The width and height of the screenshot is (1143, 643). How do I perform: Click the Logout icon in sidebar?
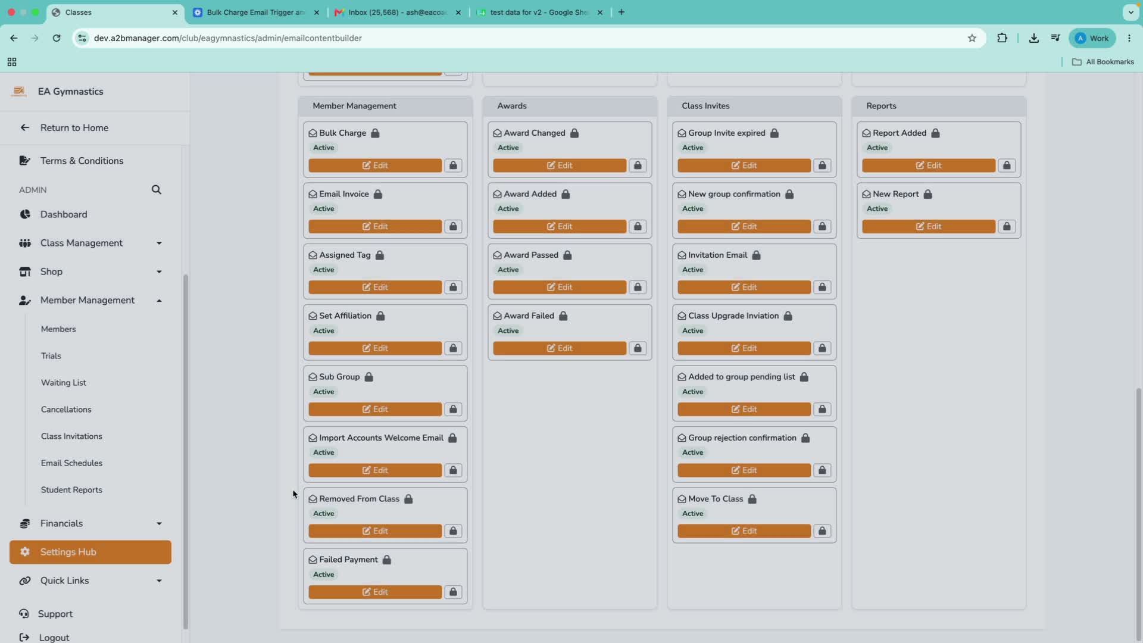[24, 637]
